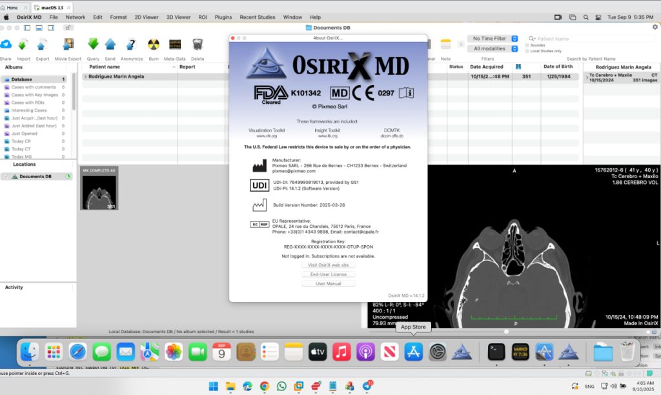661x395 pixels.
Task: Open the 2D Viewer menu
Action: (x=146, y=17)
